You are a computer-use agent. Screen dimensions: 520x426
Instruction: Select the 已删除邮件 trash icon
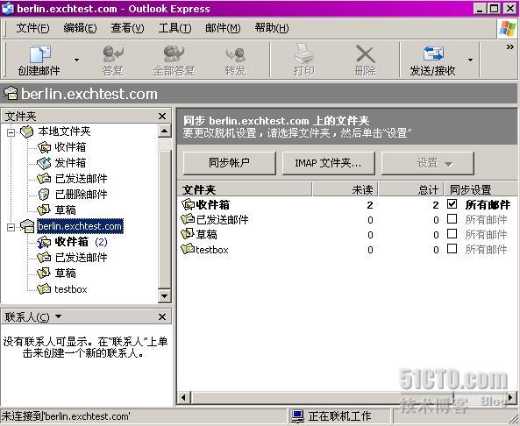tap(44, 195)
